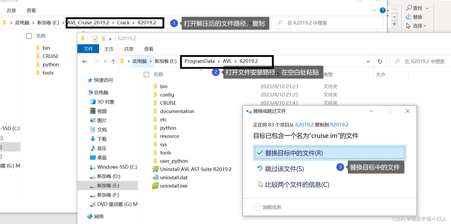The height and width of the screenshot is (224, 451).
Task: Open 下载 folder in navigation pane
Action: (98, 139)
